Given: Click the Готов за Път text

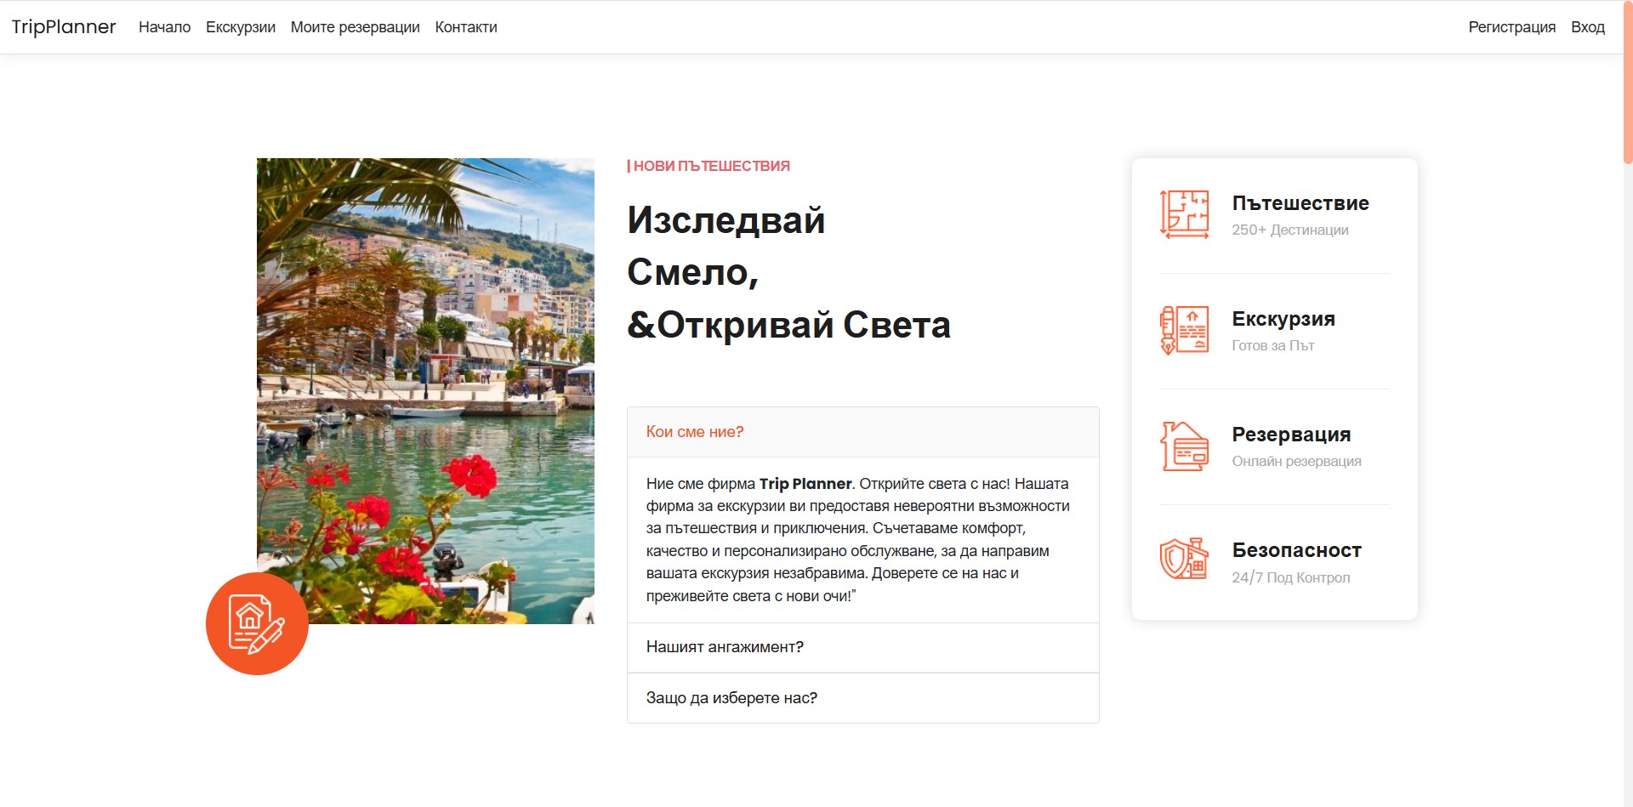Looking at the screenshot, I should coord(1273,345).
